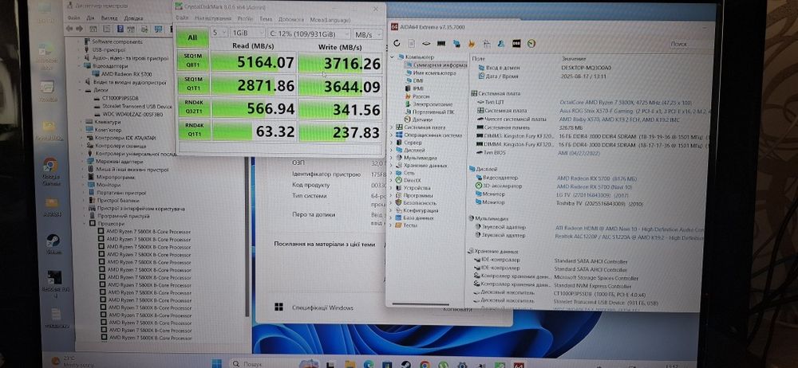Expand the DirectX node in AIDA64 tree
Screen dimensions: 798x368
pyautogui.click(x=392, y=181)
